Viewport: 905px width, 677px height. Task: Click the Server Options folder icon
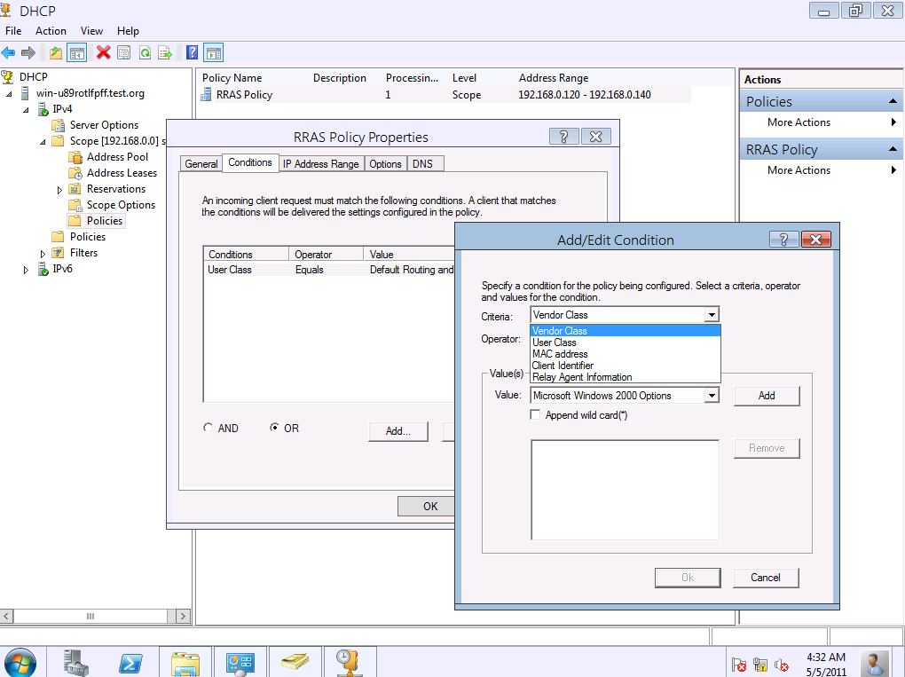pos(59,125)
